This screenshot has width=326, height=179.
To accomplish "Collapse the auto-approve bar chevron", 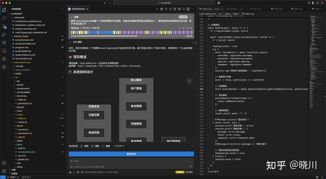I will pyautogui.click(x=192, y=146).
